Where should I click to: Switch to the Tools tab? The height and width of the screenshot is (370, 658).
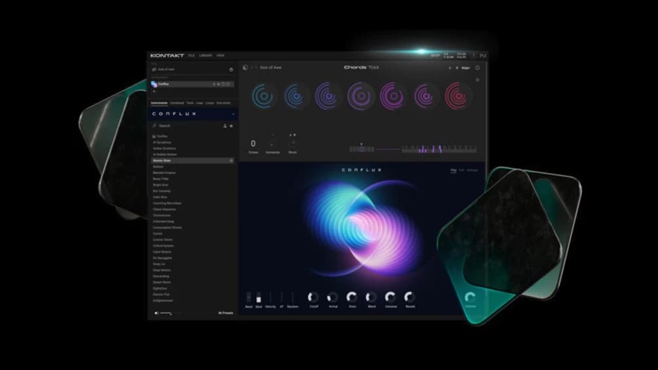pos(190,103)
